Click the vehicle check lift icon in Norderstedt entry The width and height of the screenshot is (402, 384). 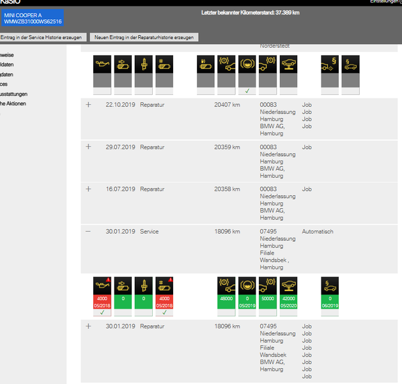288,64
